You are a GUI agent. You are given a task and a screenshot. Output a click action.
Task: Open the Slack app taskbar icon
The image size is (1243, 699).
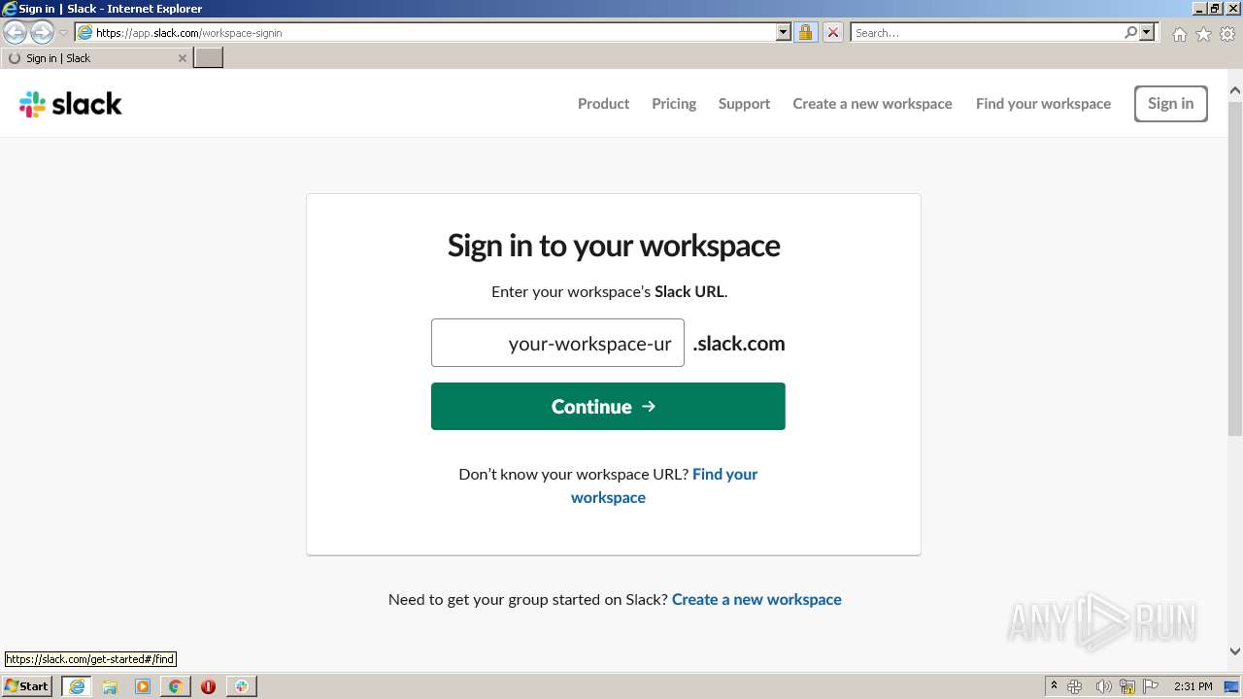[x=241, y=686]
